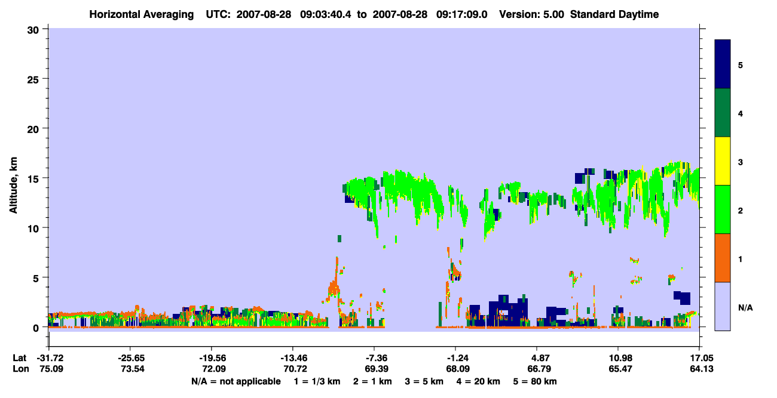Click the latitude value -7.36
The height and width of the screenshot is (398, 777).
(374, 358)
